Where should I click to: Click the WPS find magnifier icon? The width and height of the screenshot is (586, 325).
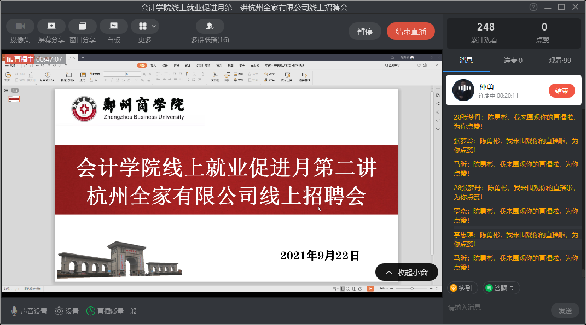(266, 74)
